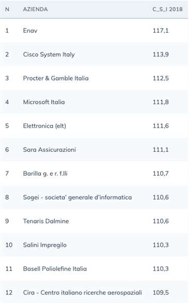
Task: Click the N column header
Action: pyautogui.click(x=7, y=9)
